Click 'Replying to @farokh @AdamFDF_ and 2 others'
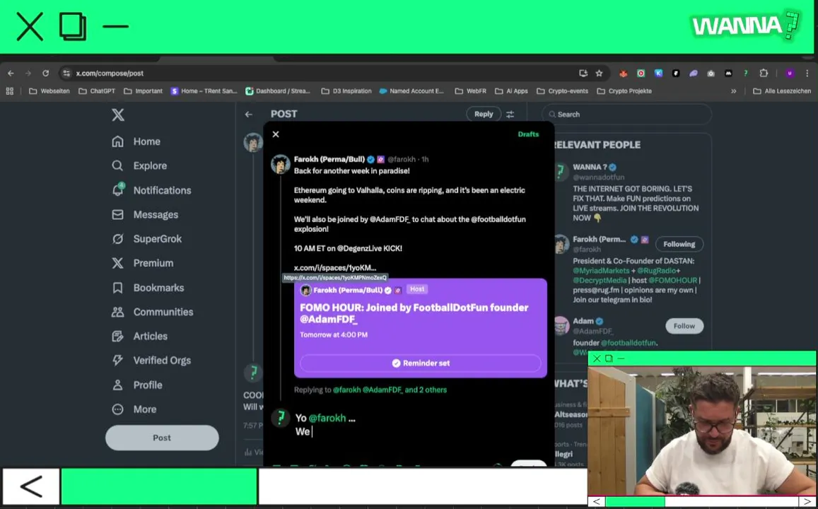 click(x=370, y=390)
